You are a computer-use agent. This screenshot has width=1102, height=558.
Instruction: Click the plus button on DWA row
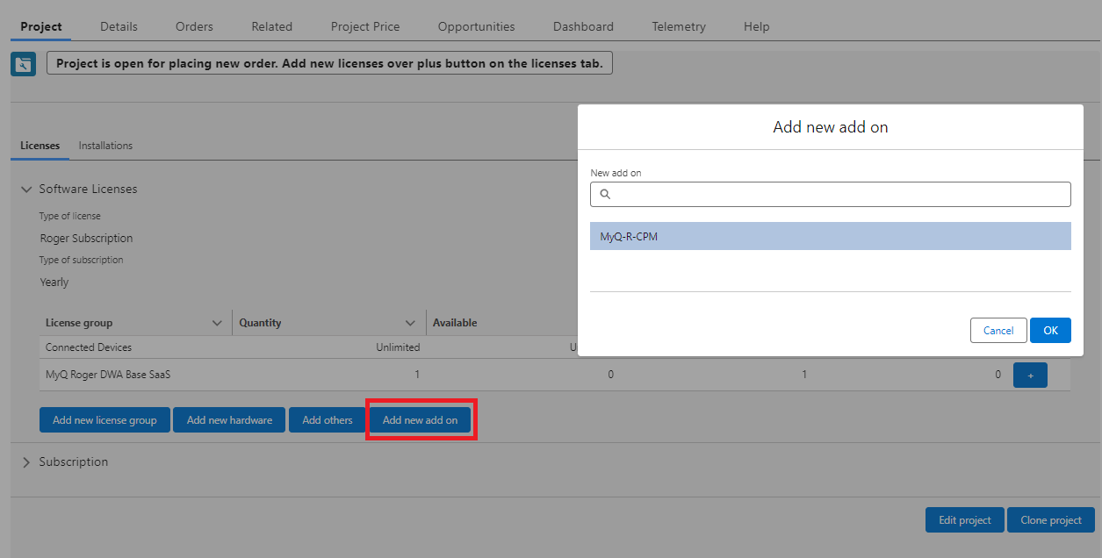coord(1030,376)
